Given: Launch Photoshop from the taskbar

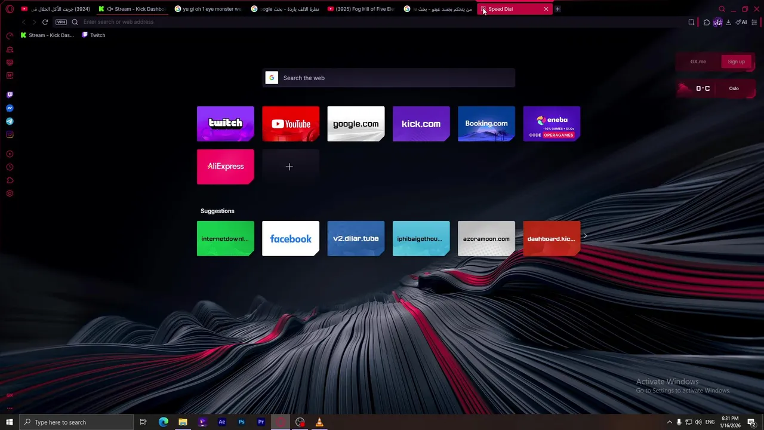Looking at the screenshot, I should [241, 422].
